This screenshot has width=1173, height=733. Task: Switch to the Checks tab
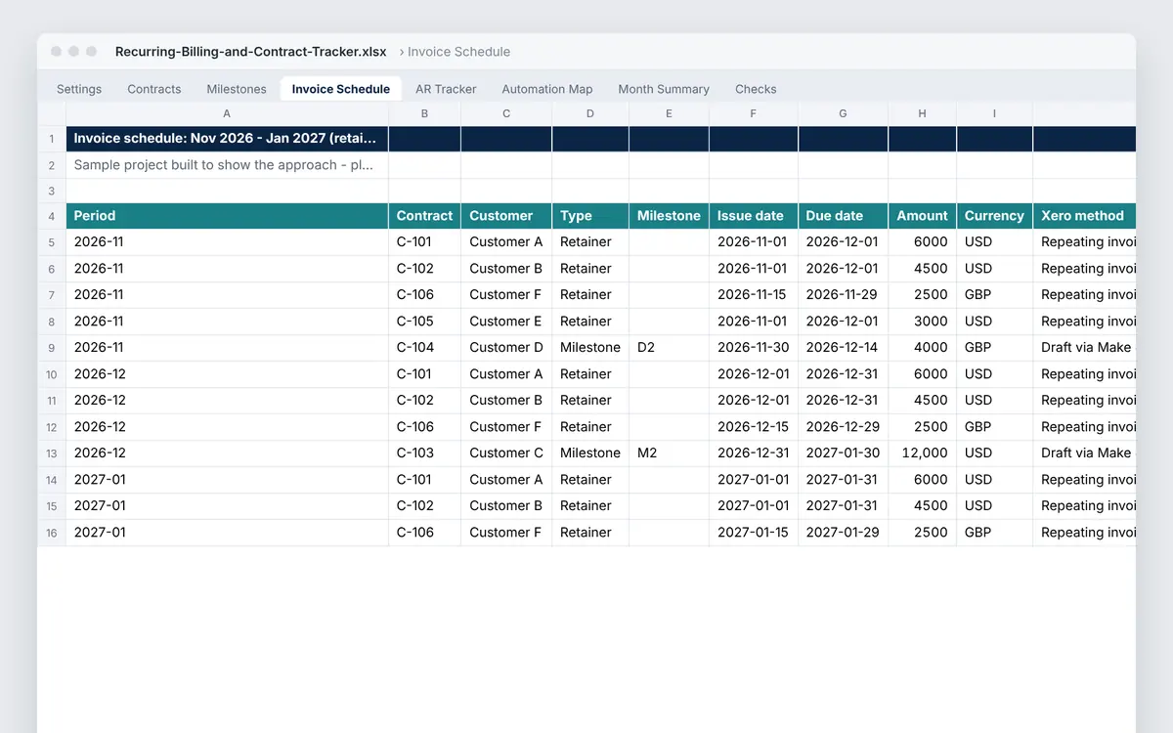coord(756,89)
